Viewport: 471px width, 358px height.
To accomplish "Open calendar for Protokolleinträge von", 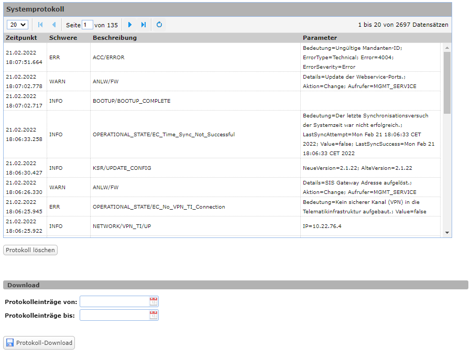I will 153,301.
